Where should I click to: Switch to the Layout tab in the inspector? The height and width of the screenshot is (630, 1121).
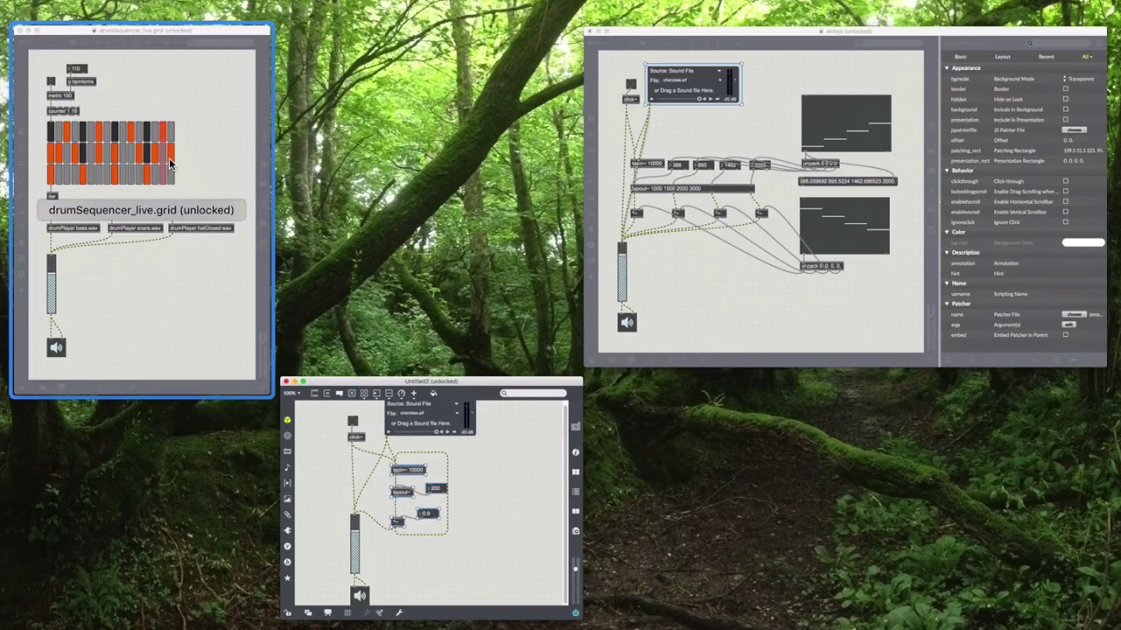point(1003,57)
